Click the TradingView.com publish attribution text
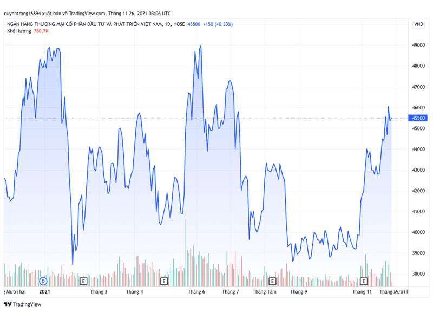Image resolution: width=433 pixels, height=325 pixels. point(87,13)
